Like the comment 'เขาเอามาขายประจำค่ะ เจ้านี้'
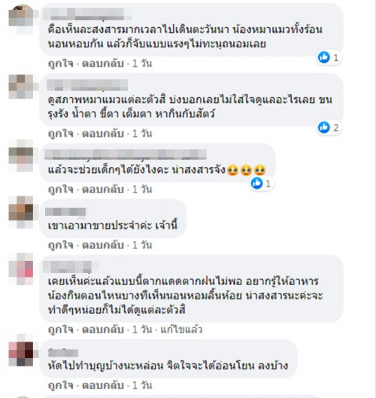Viewport: 376px width, 398px height. (61, 245)
